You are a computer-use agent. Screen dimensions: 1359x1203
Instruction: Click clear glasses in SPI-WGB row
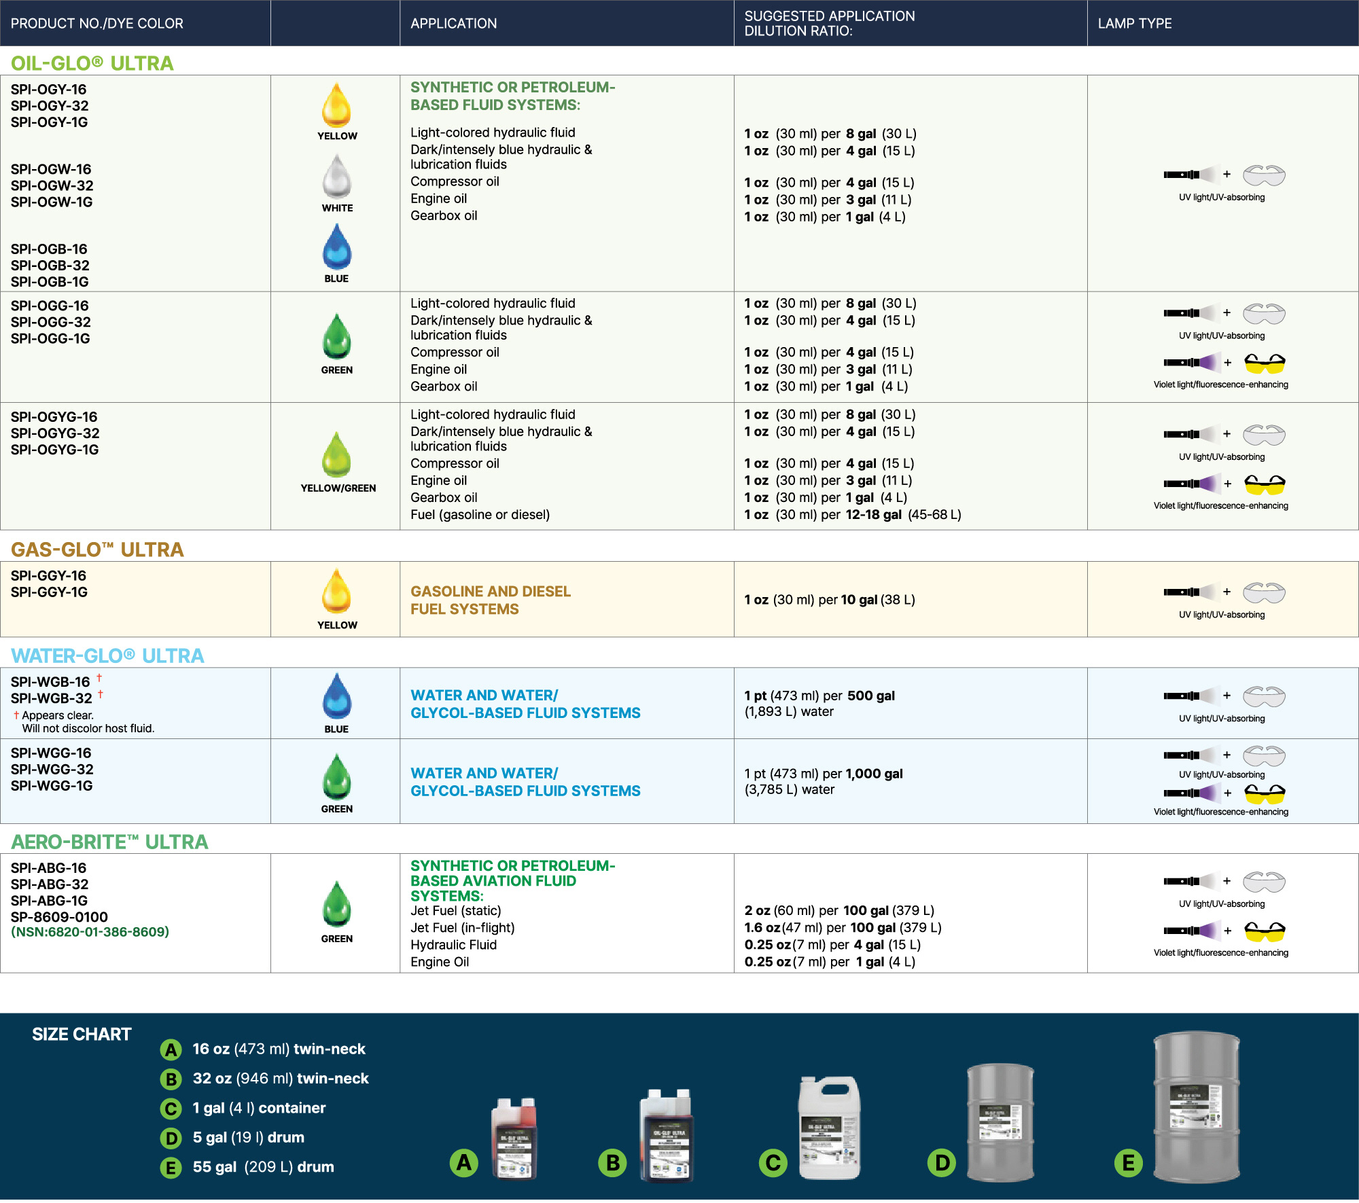(1264, 696)
